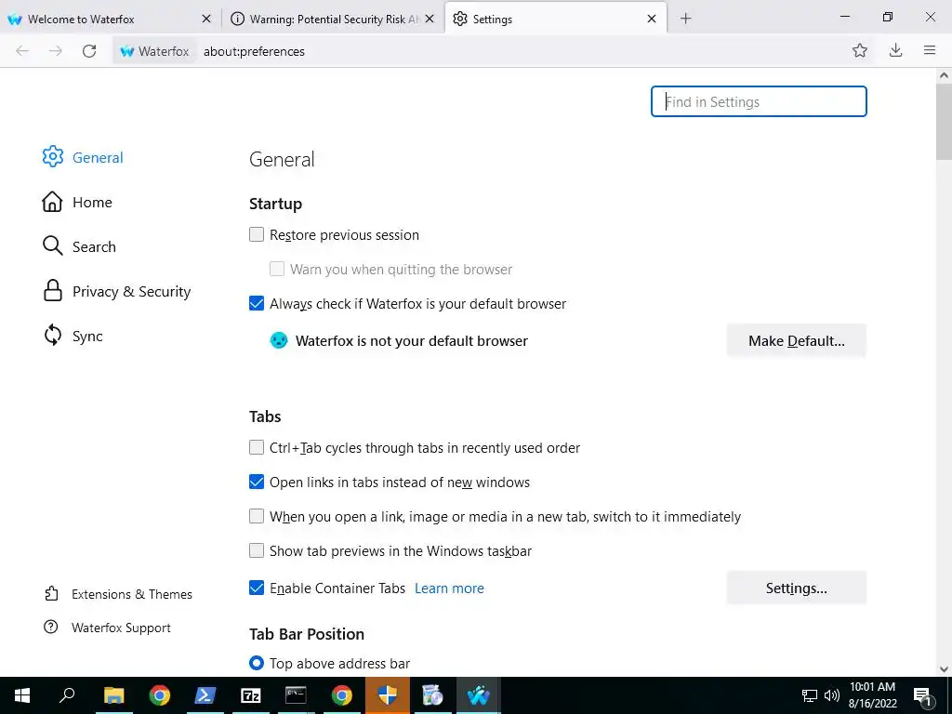Viewport: 952px width, 714px height.
Task: Open the clock showing 10:01 AM
Action: click(x=872, y=695)
